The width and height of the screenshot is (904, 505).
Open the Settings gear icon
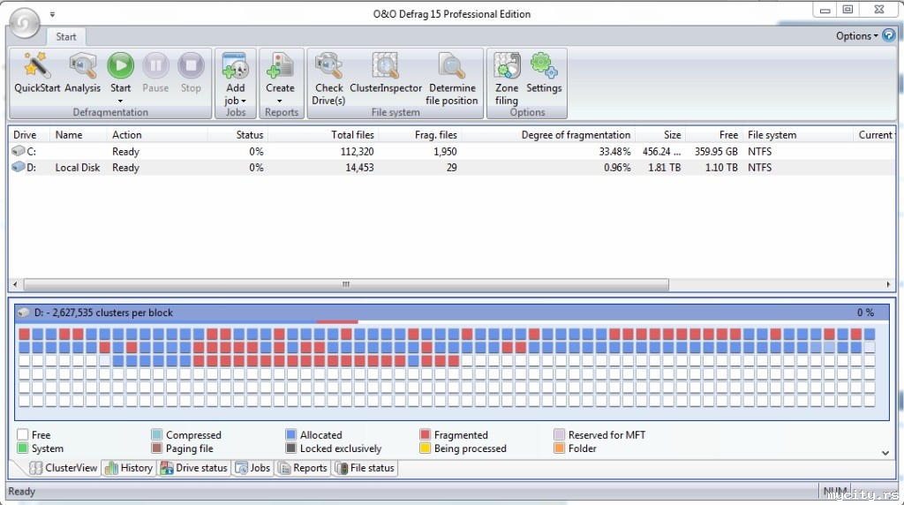tap(544, 65)
